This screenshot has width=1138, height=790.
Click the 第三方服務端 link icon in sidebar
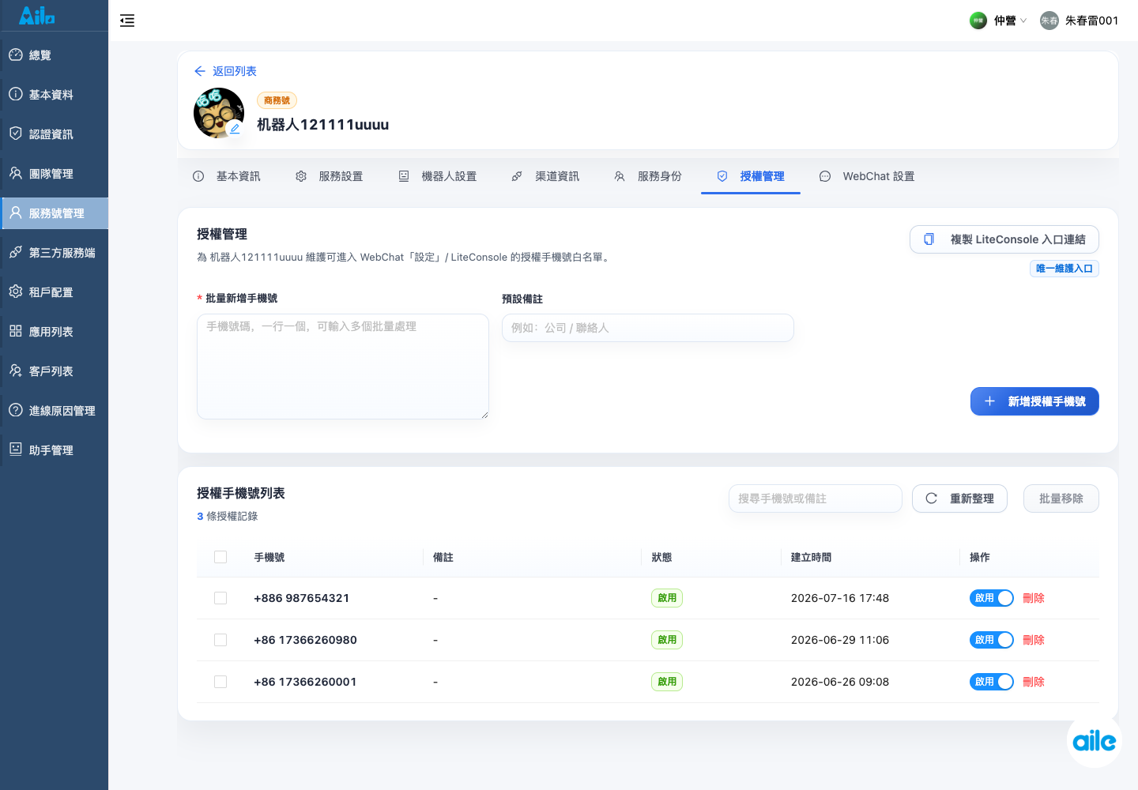(x=16, y=252)
